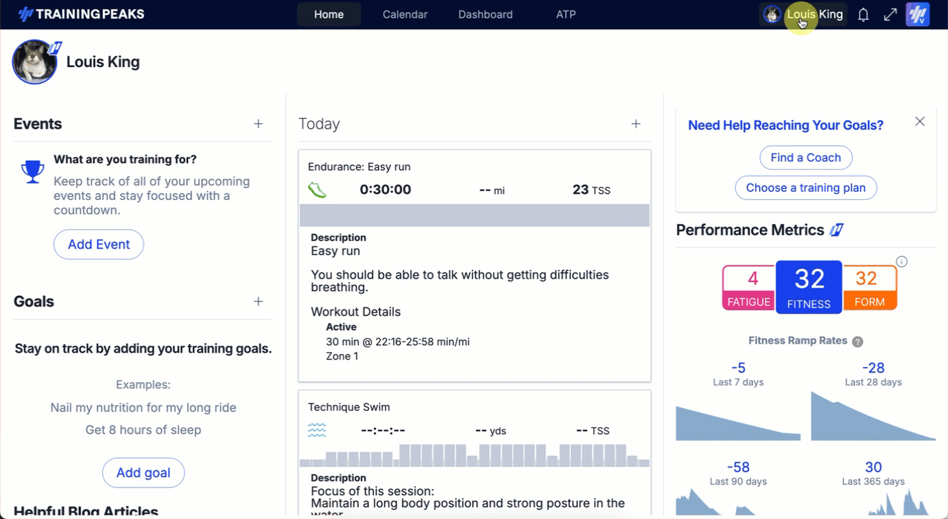Click the Add Event button

(x=99, y=244)
